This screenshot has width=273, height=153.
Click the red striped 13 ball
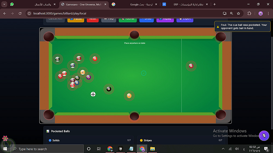click(x=64, y=74)
